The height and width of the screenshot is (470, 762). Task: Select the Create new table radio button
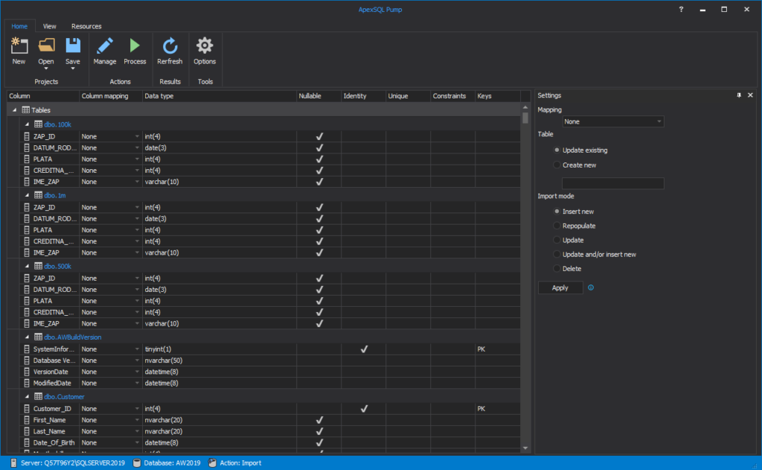click(x=556, y=165)
